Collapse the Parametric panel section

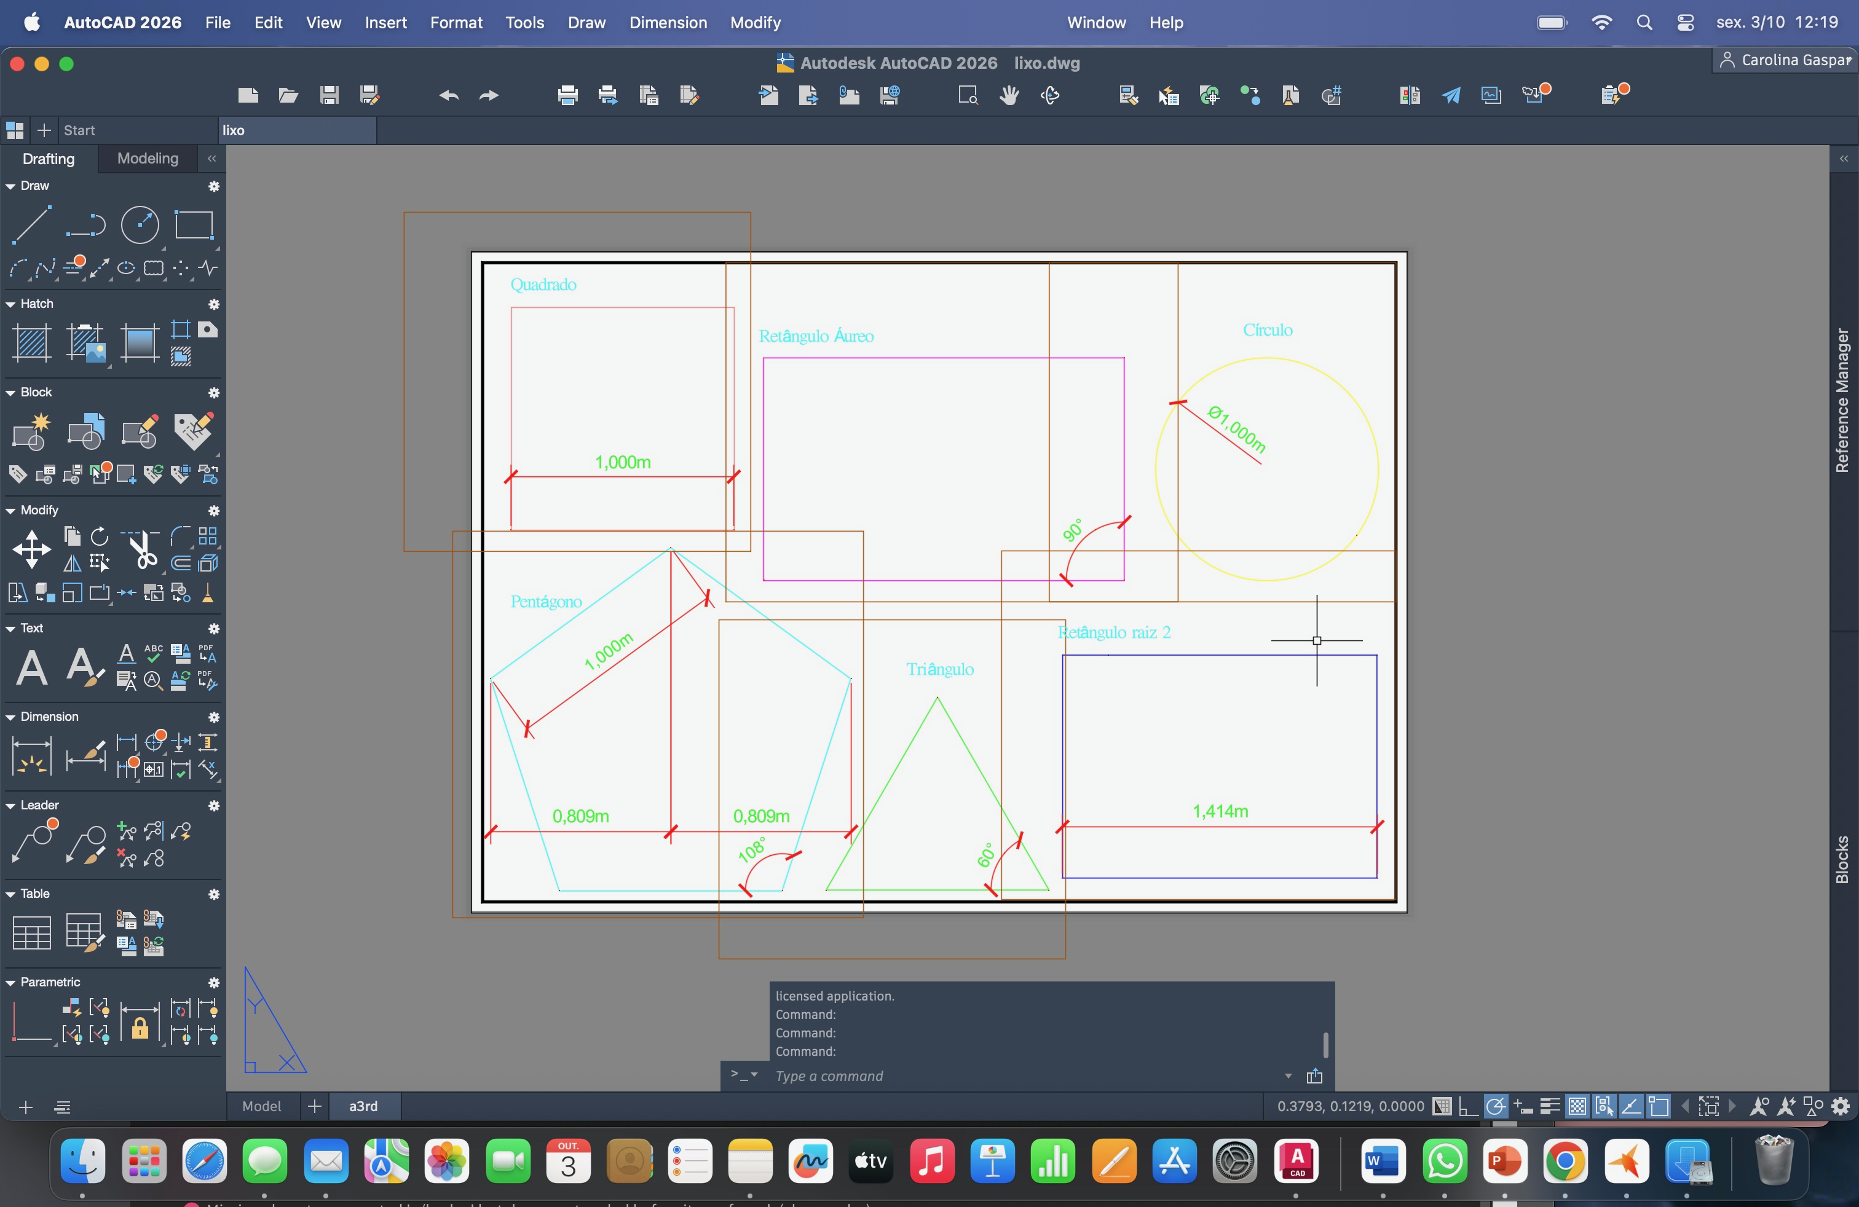(11, 982)
